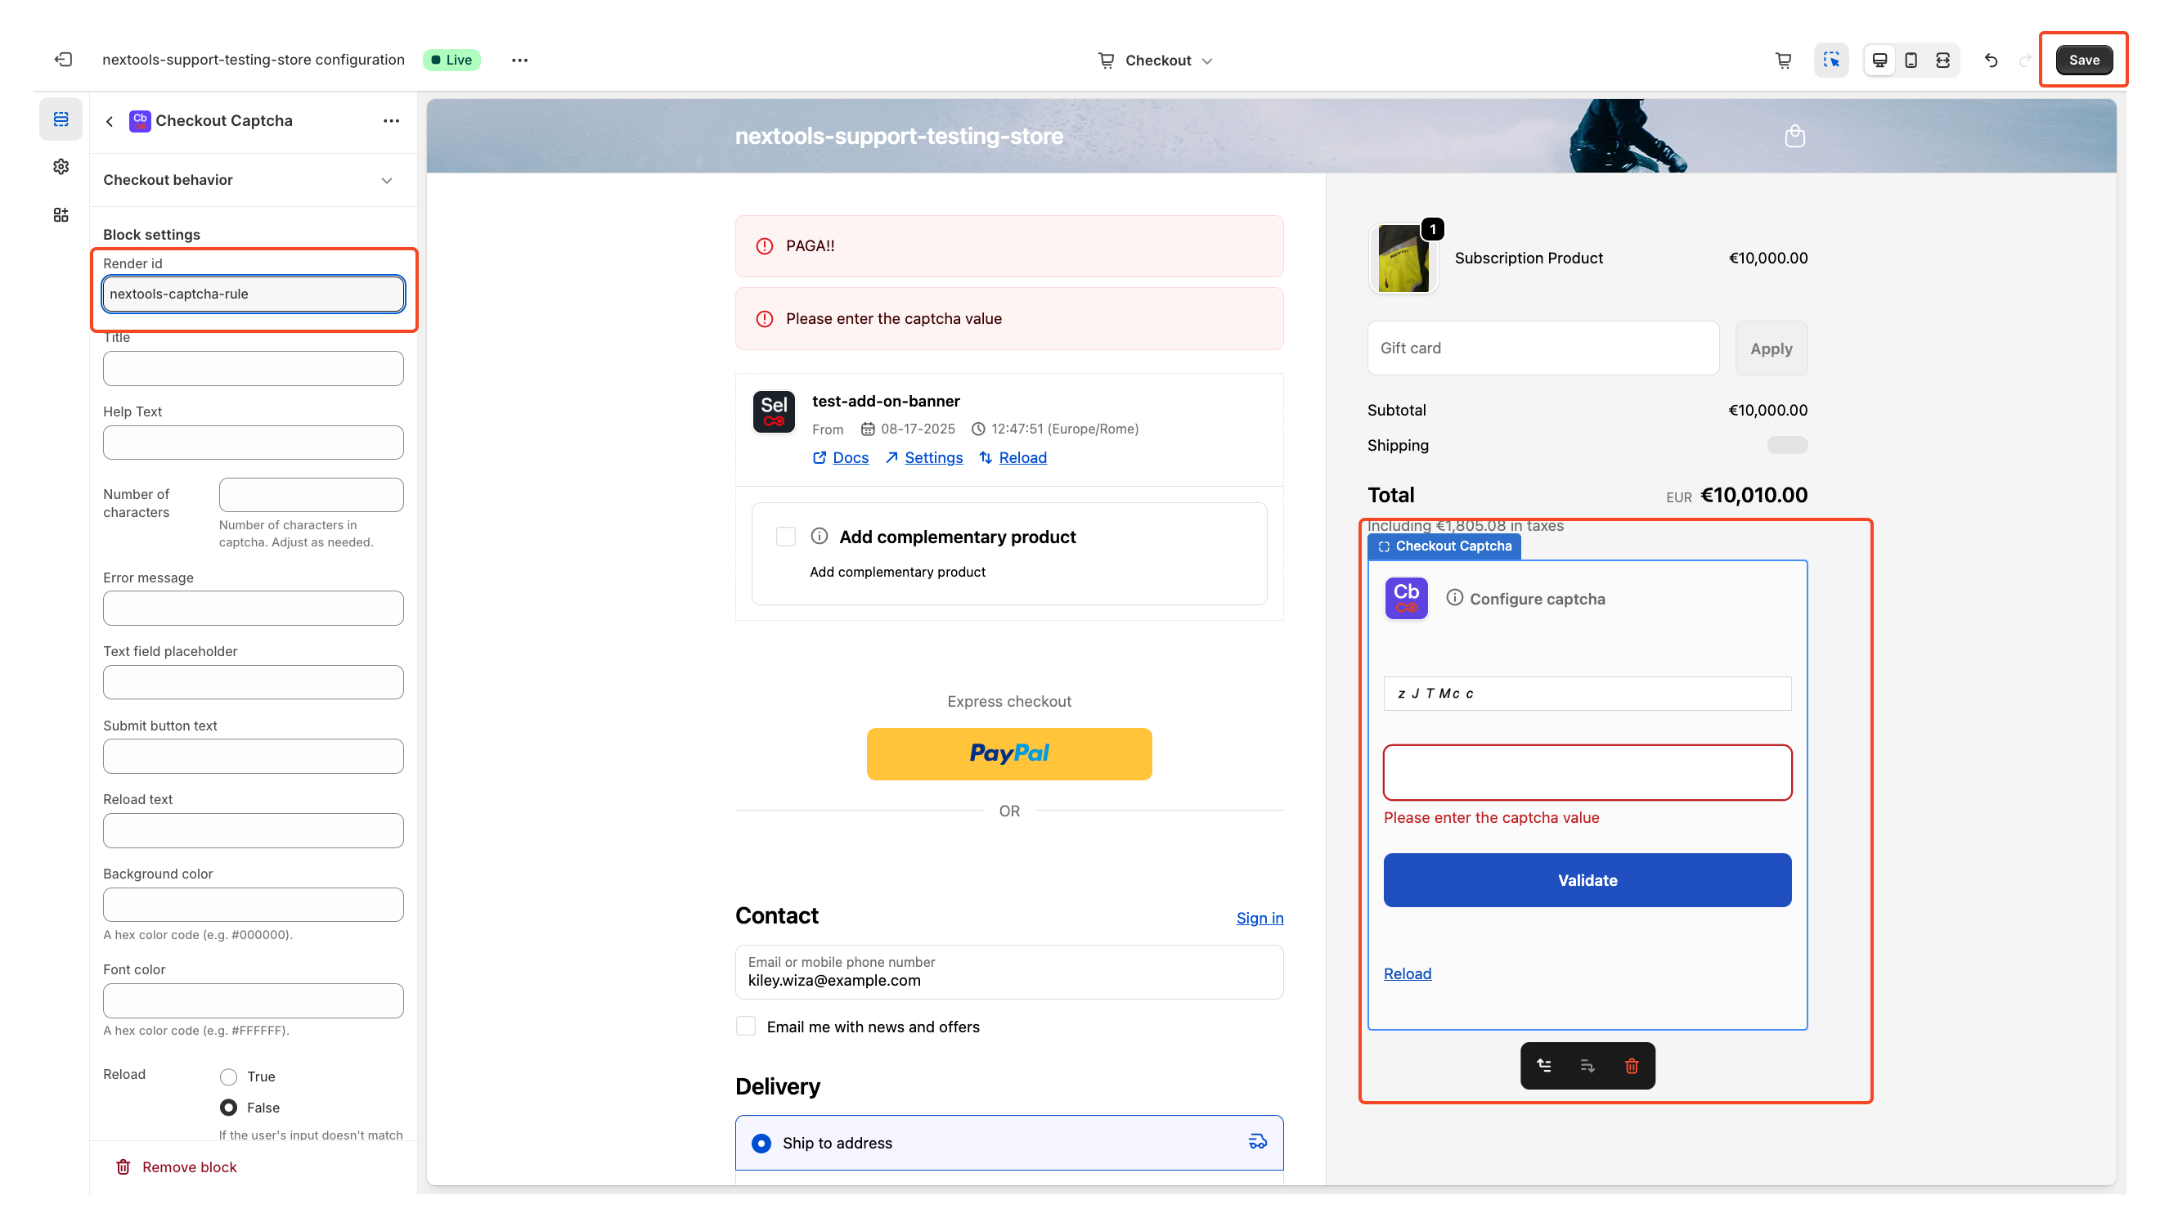Click the exit editor icon
Viewport: 2160px width, 1227px height.
click(x=63, y=59)
